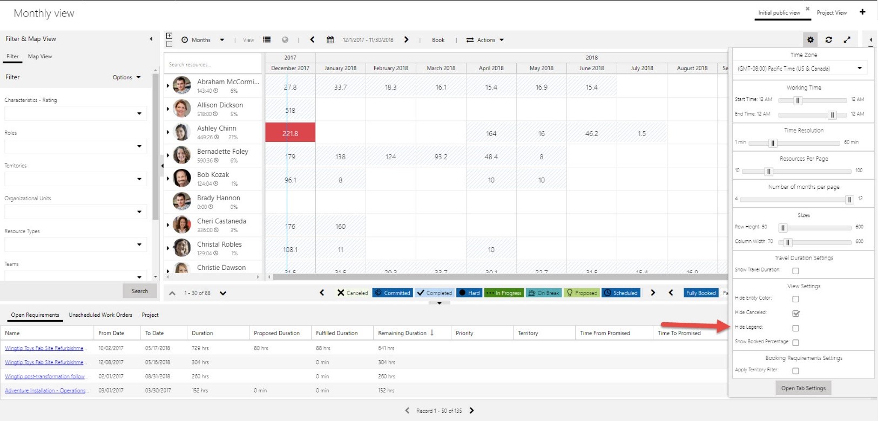Click the refresh schedule board icon
Screen dimensions: 878x421
tap(829, 39)
